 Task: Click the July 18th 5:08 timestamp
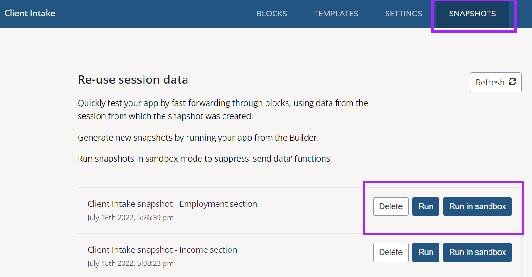pos(130,263)
